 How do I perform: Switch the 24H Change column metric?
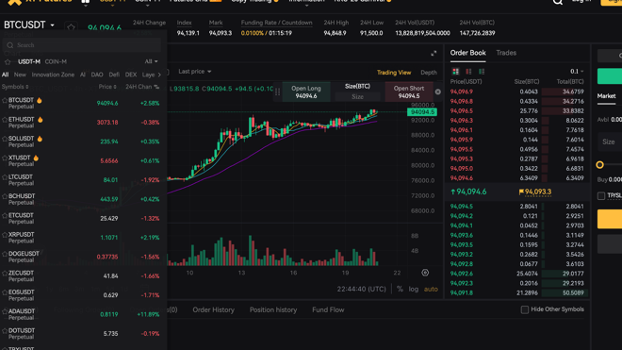coord(156,87)
